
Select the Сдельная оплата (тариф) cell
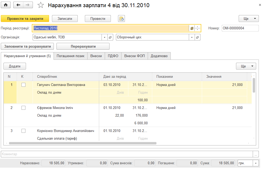[x=66, y=139]
